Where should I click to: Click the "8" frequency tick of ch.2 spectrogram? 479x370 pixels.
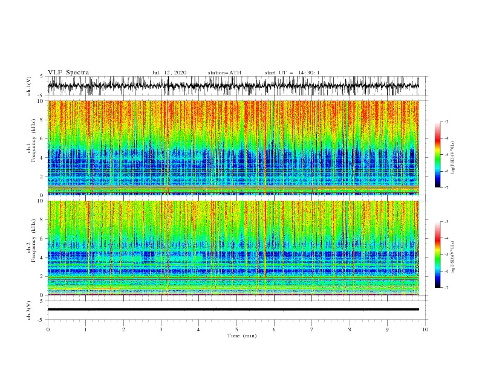(42, 220)
